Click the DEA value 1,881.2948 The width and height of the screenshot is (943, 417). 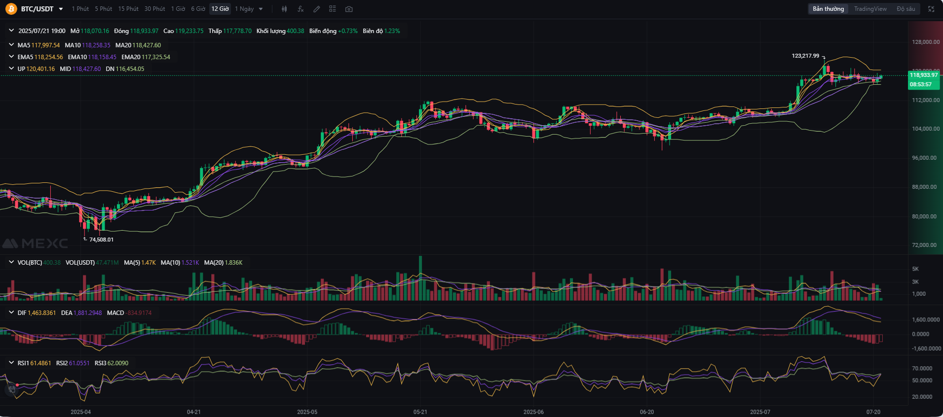point(88,313)
